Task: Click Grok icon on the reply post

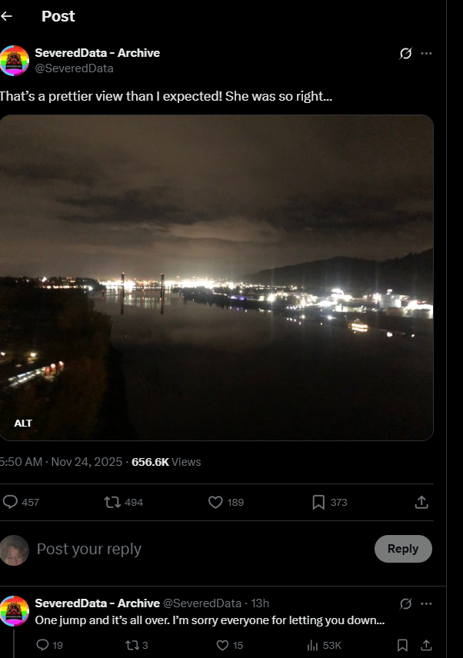Action: click(x=405, y=603)
